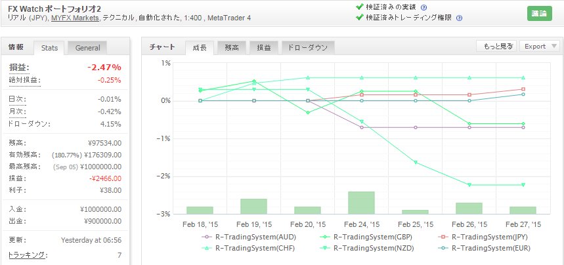
Task: Open the Export dropdown
Action: 540,46
